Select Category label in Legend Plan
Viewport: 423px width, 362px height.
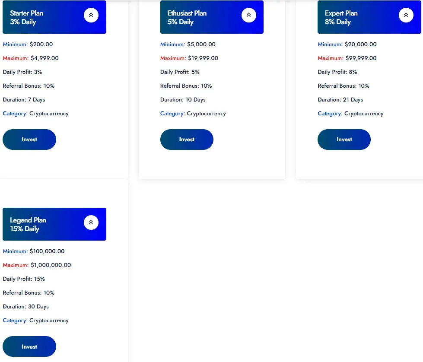click(15, 321)
